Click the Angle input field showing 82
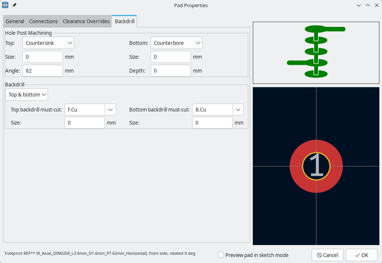Screen dimensions: 382x263 (x=43, y=71)
